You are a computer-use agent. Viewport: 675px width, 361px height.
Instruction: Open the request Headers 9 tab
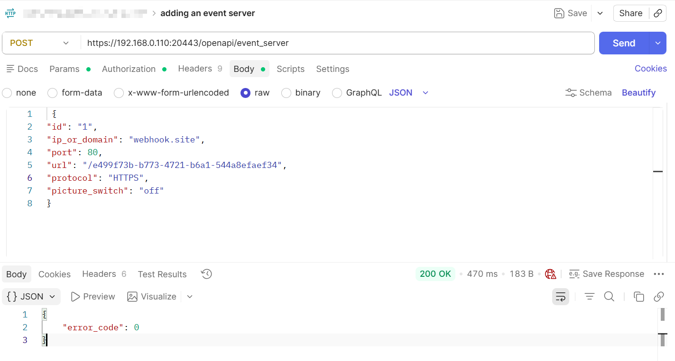[x=200, y=69]
